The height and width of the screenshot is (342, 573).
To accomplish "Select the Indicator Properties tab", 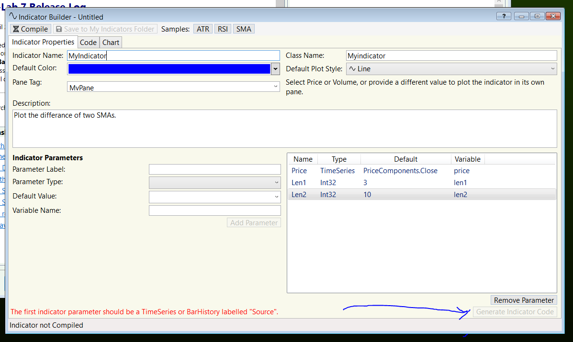I will [43, 42].
